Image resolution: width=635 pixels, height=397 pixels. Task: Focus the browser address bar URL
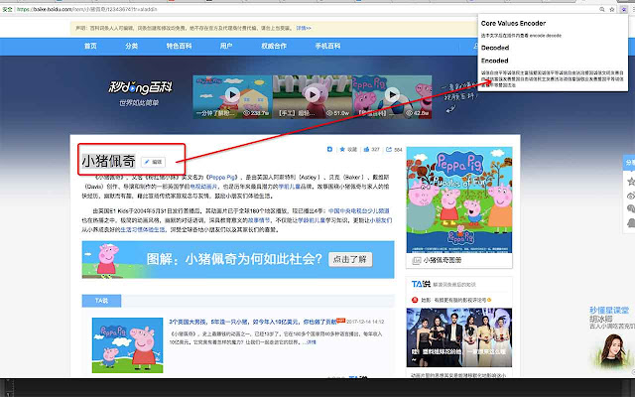pos(87,9)
